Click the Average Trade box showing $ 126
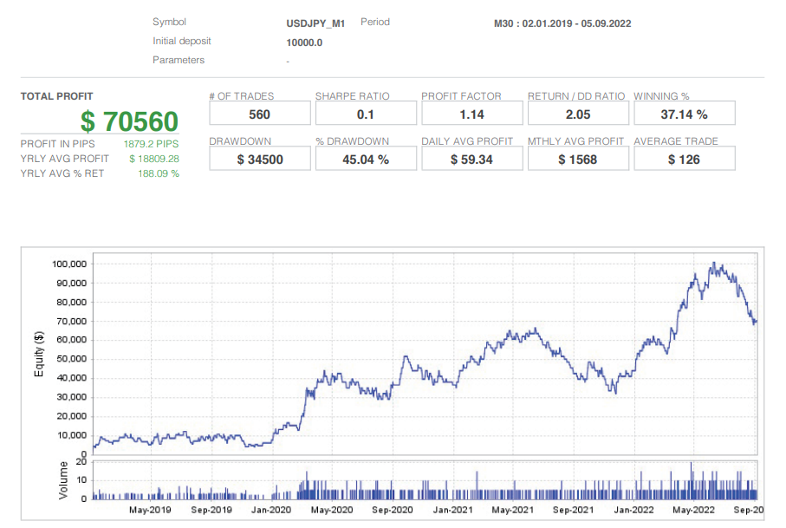 pyautogui.click(x=684, y=159)
